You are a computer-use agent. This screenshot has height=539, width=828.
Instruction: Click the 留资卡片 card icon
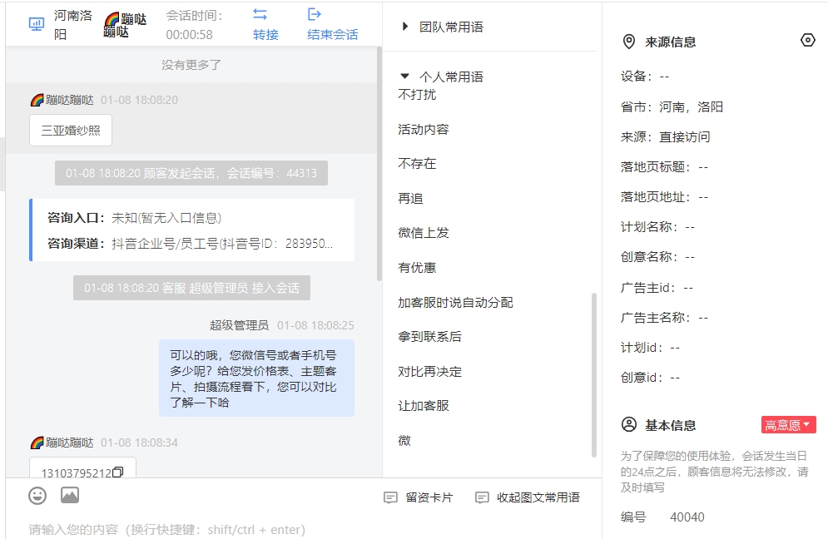tap(390, 497)
